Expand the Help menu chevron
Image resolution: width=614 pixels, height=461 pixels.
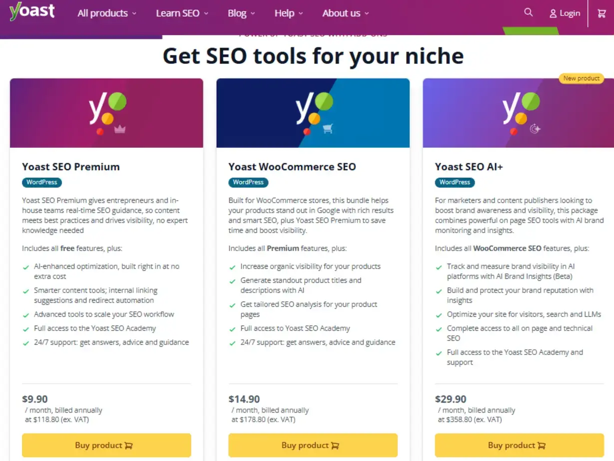pyautogui.click(x=288, y=13)
